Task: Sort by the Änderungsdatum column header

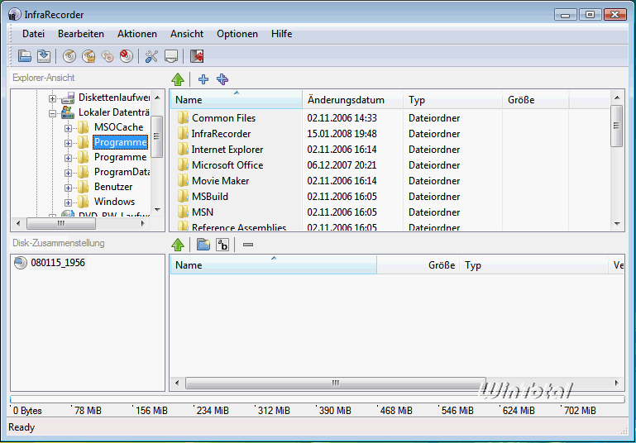Action: coord(353,100)
